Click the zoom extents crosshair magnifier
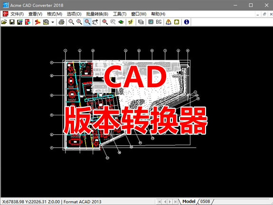This screenshot has height=205, width=273. (105, 22)
